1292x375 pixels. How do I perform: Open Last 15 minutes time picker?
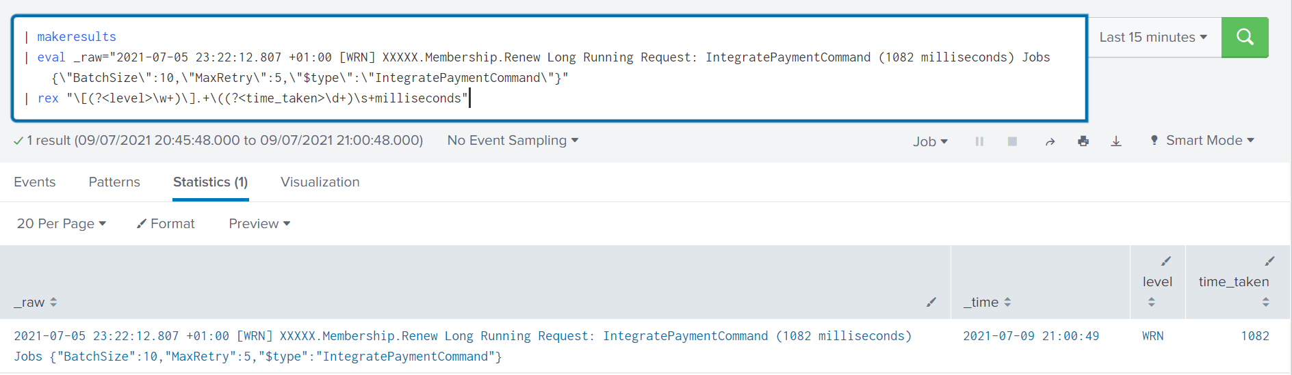pos(1153,38)
